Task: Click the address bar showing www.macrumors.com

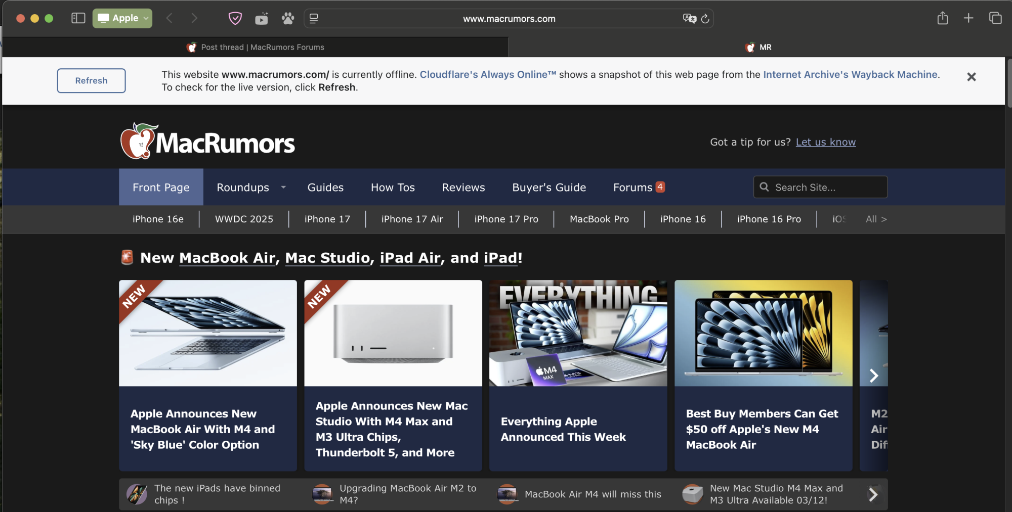Action: click(509, 19)
